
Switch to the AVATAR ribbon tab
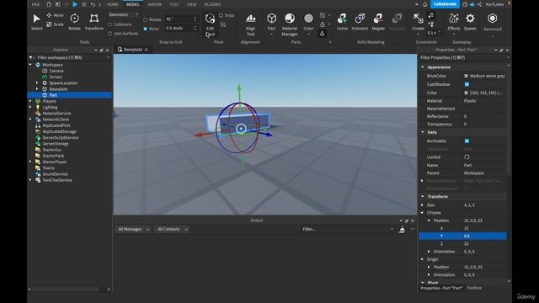154,4
